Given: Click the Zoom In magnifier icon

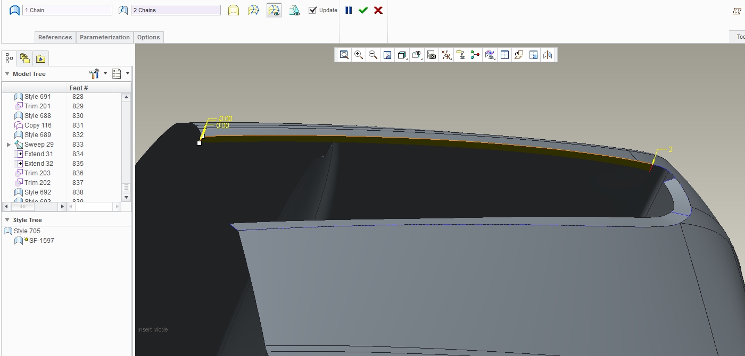Looking at the screenshot, I should (359, 55).
